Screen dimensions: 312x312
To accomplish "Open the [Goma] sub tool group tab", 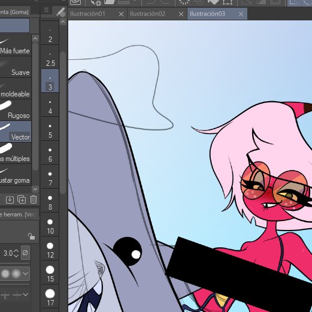I will pos(14,12).
